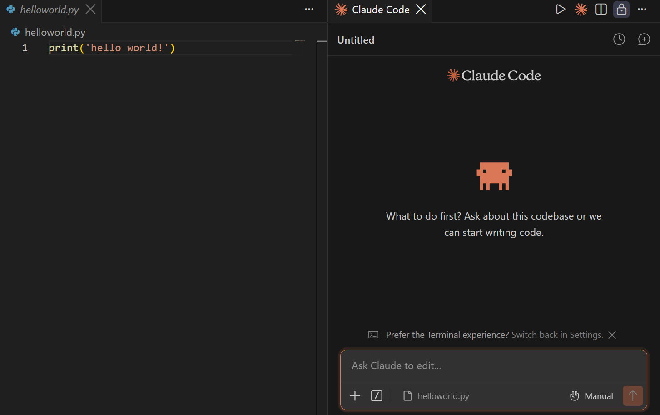The width and height of the screenshot is (660, 415).
Task: Close the Claude Code tab
Action: pyautogui.click(x=421, y=10)
